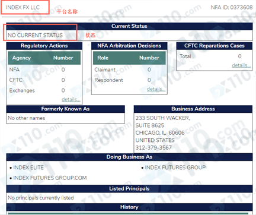Open NFA Arbitration Decisions details link
256x215 pixels.
(156, 89)
